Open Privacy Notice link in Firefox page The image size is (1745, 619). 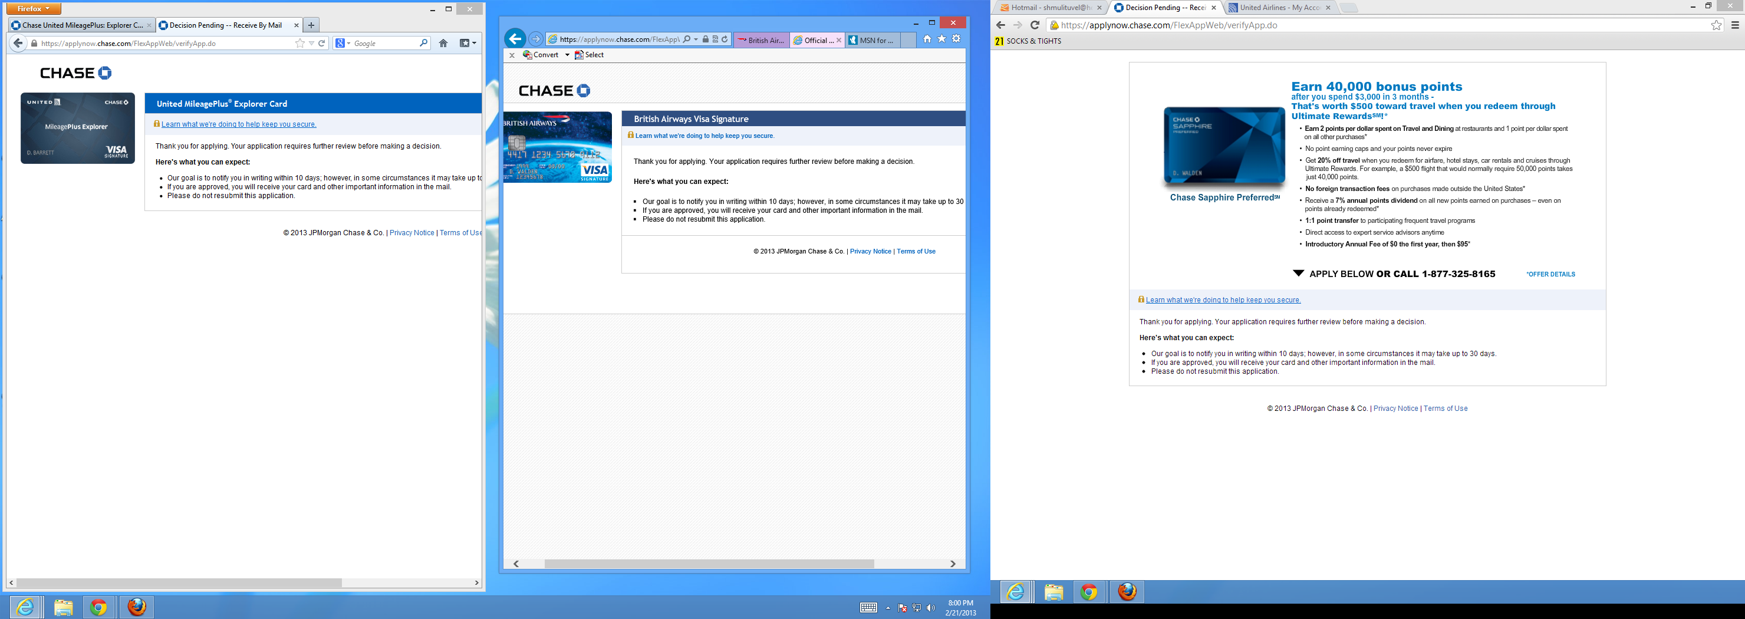(x=412, y=233)
